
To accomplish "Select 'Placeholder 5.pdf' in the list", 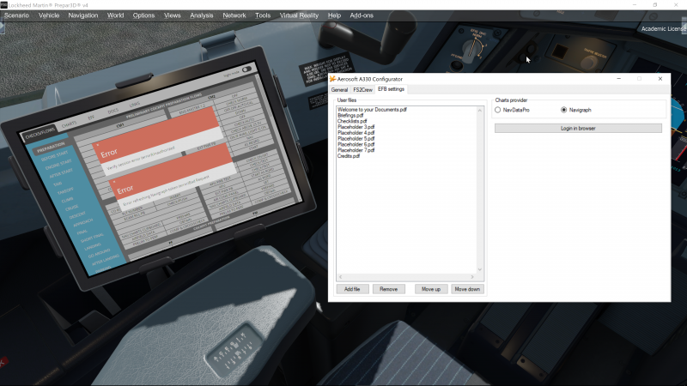I will 356,138.
